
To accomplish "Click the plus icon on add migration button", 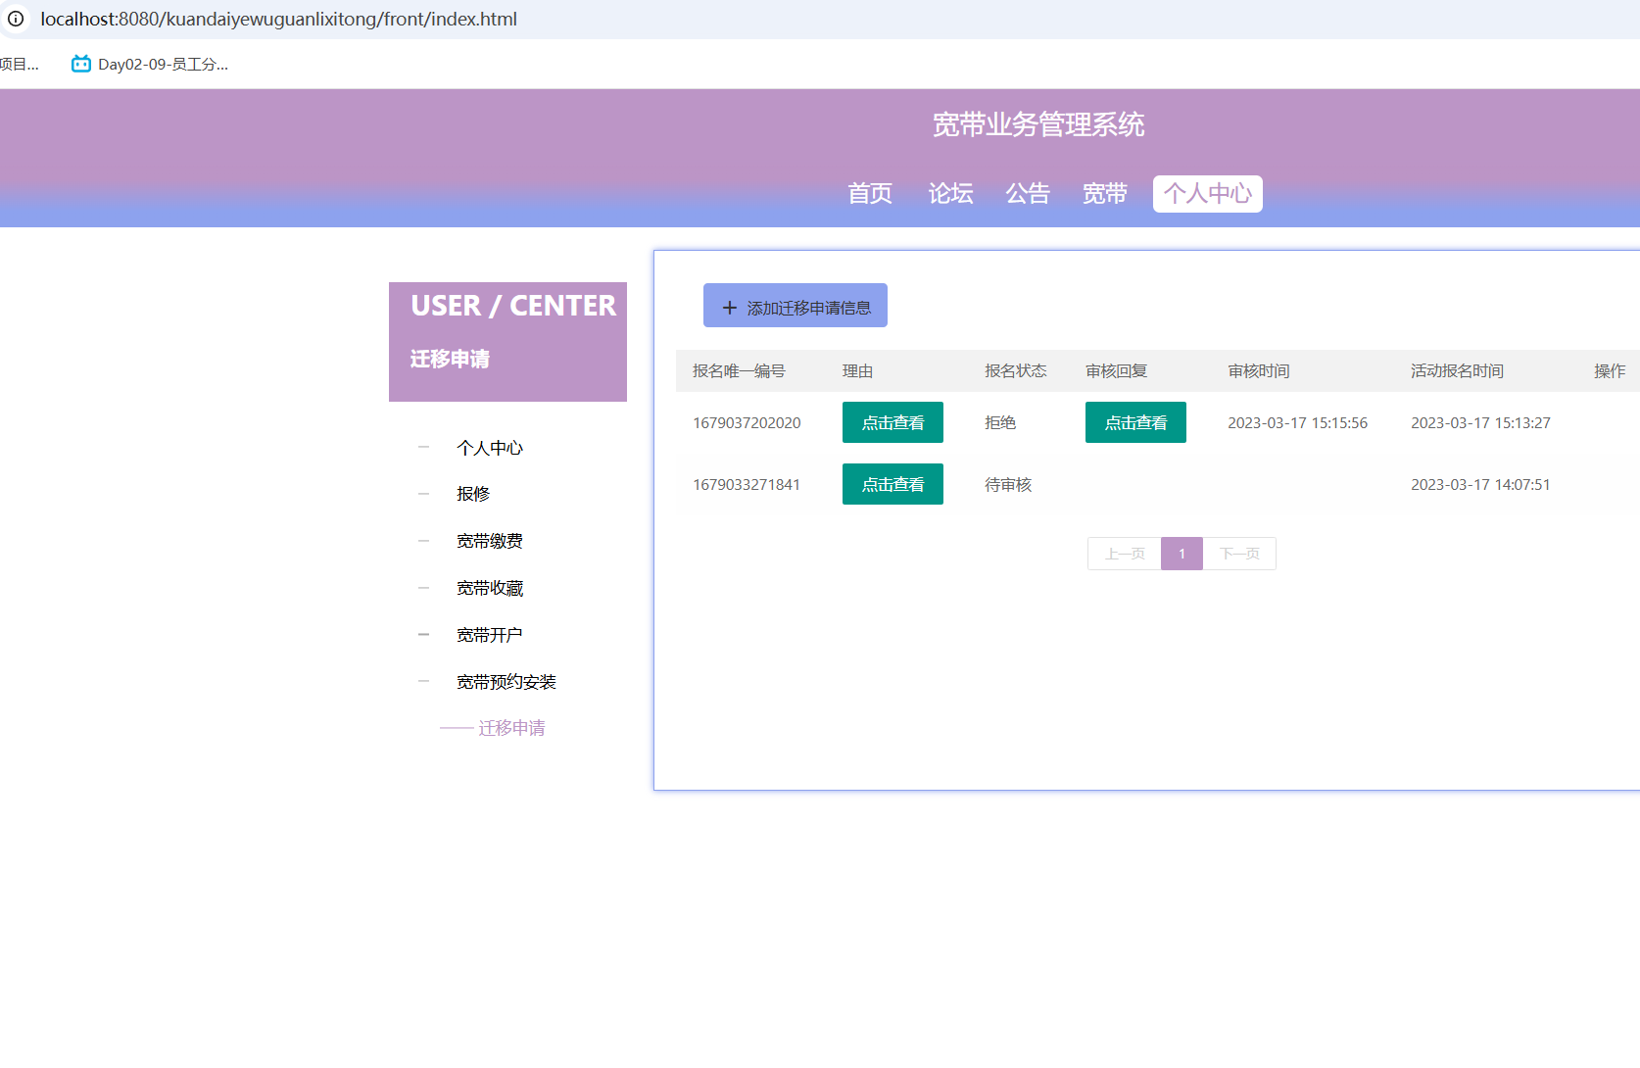I will [729, 308].
